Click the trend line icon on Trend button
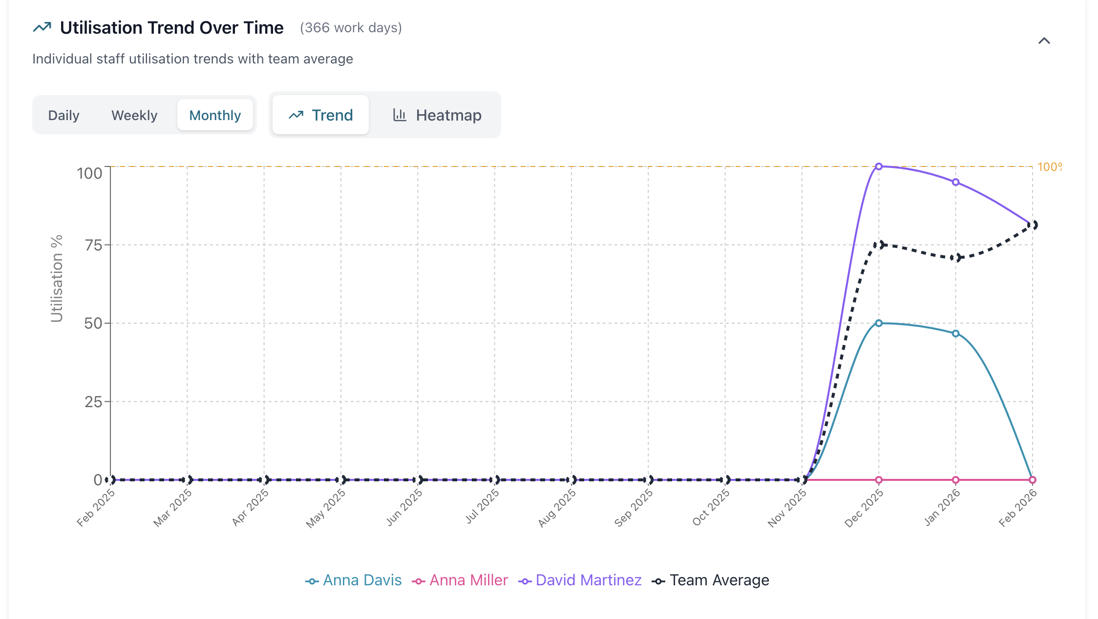 point(296,115)
